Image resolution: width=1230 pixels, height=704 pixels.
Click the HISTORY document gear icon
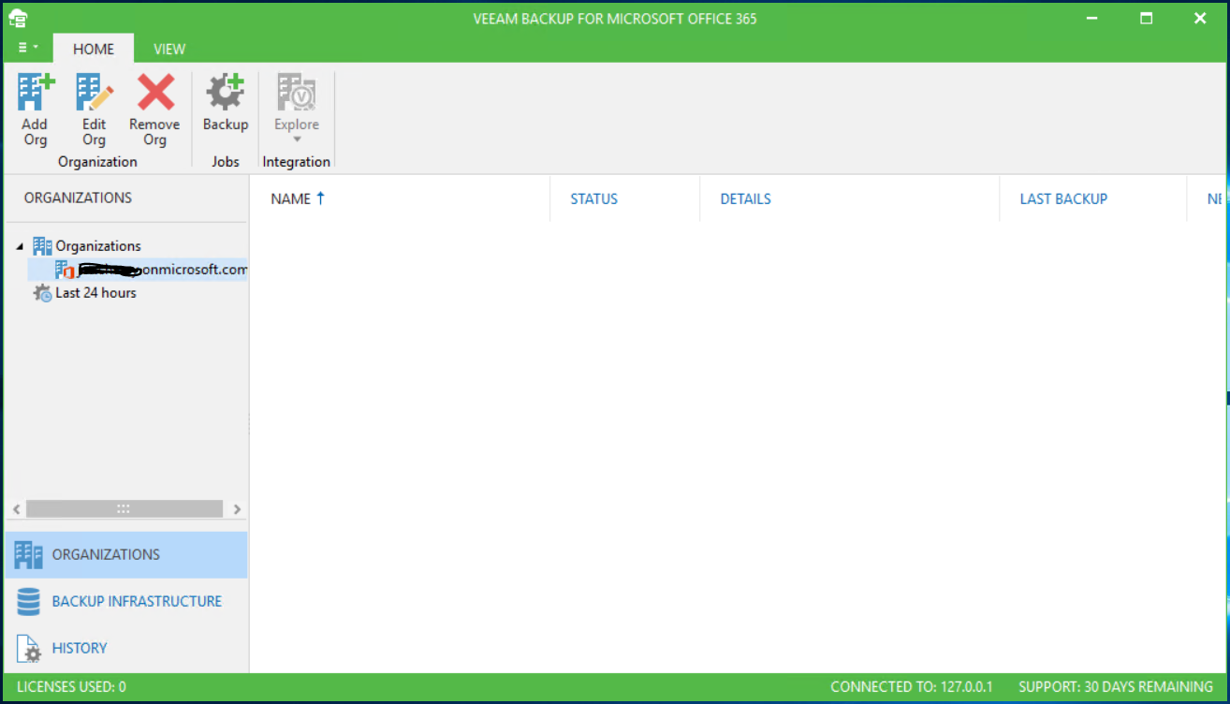(29, 648)
